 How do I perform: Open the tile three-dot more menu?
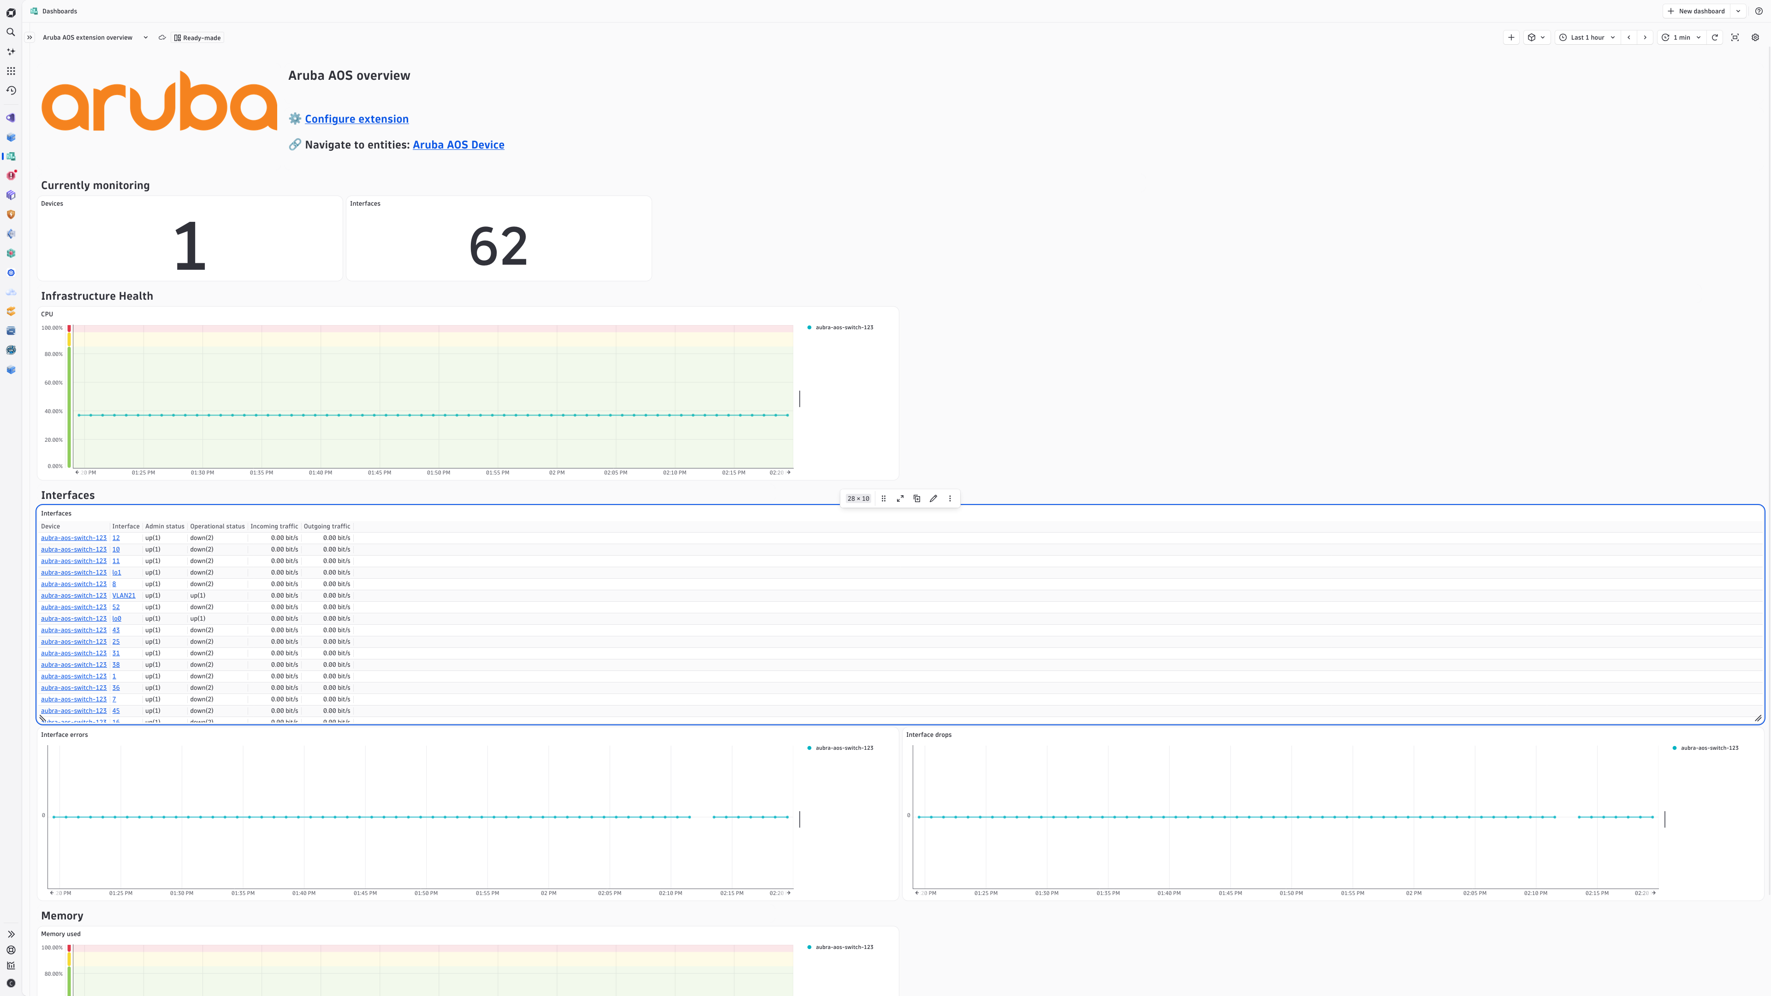[x=950, y=498]
